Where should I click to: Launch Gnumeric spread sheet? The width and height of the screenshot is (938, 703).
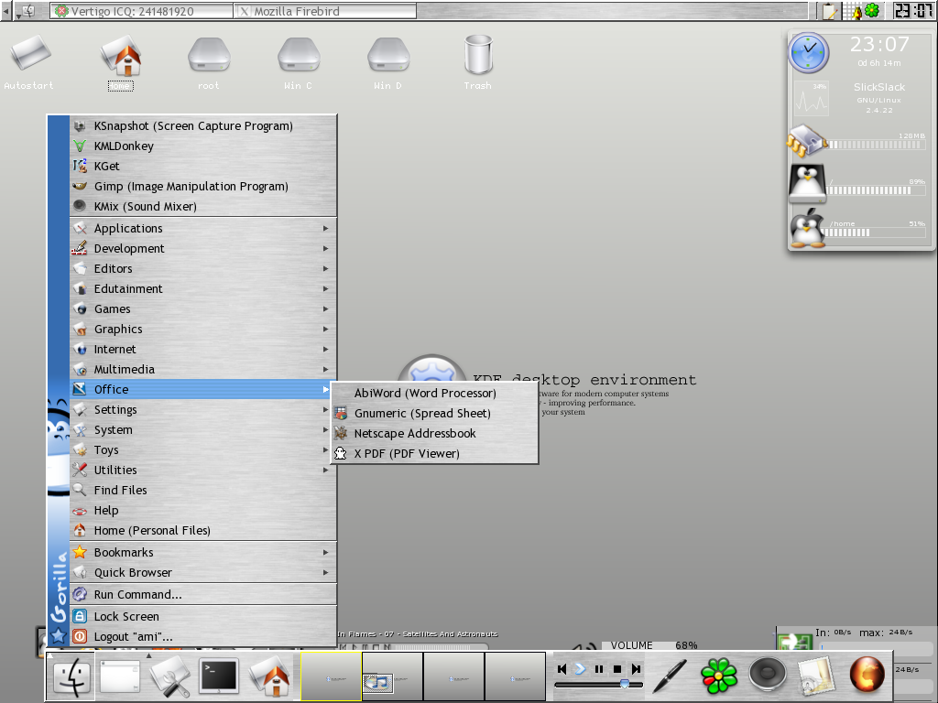pyautogui.click(x=435, y=413)
